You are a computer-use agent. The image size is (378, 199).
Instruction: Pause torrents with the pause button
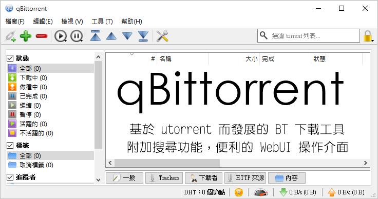pyautogui.click(x=77, y=36)
